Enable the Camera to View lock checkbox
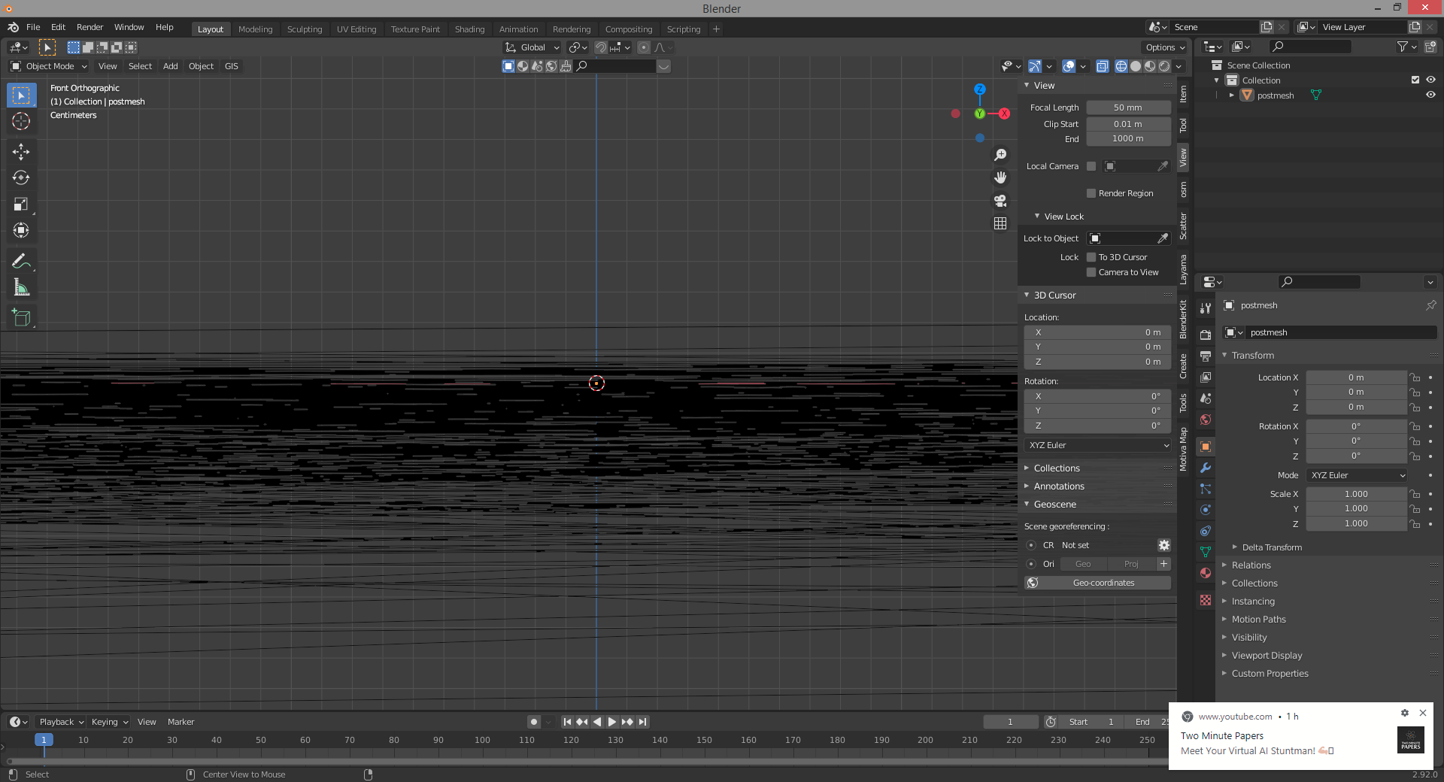1444x782 pixels. coord(1092,272)
